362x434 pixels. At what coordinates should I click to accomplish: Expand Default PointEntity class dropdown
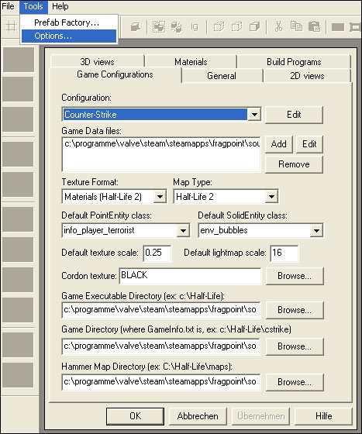(x=183, y=230)
